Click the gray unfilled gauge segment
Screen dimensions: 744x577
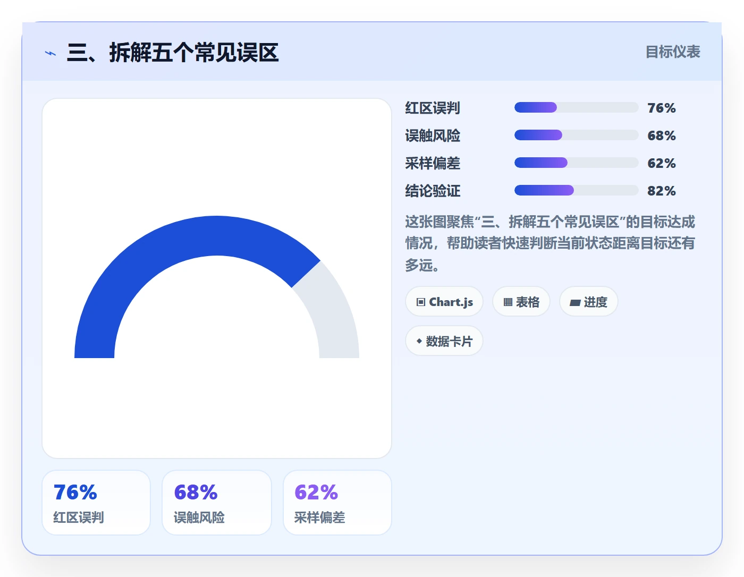point(332,313)
